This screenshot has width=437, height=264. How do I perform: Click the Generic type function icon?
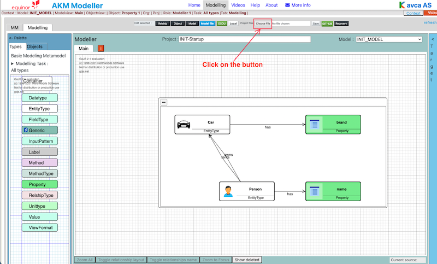pos(26,130)
